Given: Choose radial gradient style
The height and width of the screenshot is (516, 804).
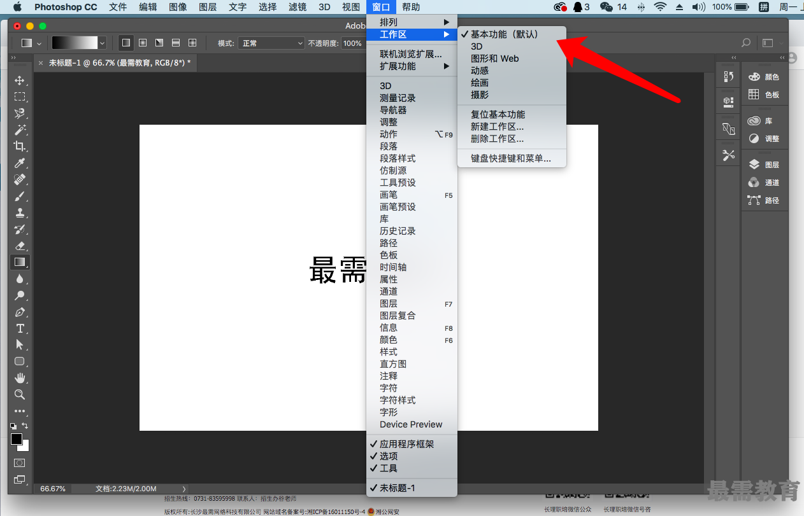Looking at the screenshot, I should [x=143, y=43].
